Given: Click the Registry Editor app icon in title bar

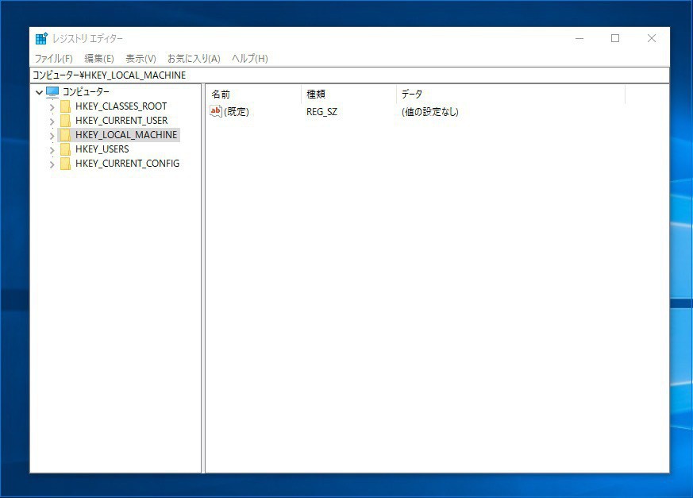Looking at the screenshot, I should click(41, 39).
